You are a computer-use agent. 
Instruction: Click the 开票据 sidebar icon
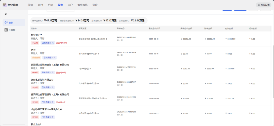click(x=6, y=30)
